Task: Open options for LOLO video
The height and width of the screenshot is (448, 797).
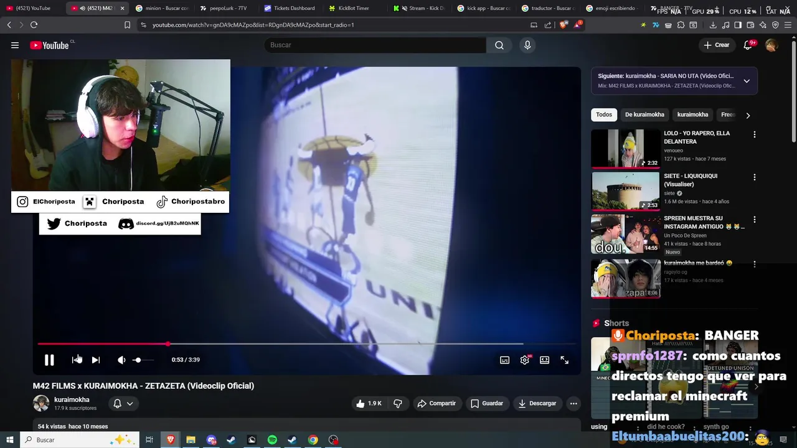Action: coord(755,134)
